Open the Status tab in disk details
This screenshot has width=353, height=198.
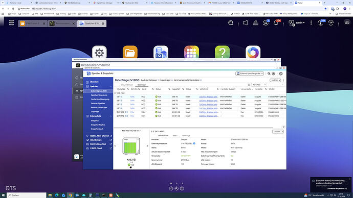175,136
